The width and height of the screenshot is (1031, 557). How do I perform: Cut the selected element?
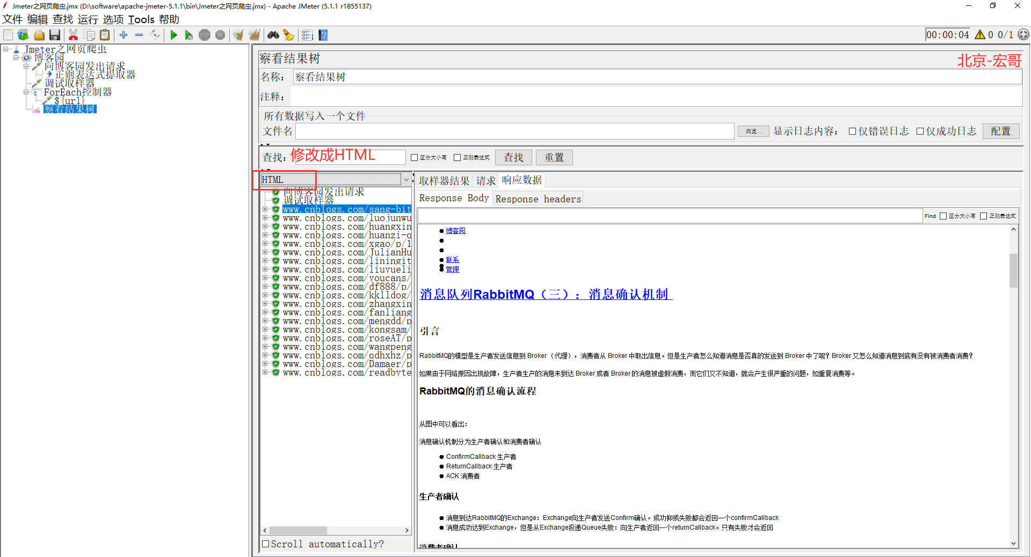[x=74, y=35]
